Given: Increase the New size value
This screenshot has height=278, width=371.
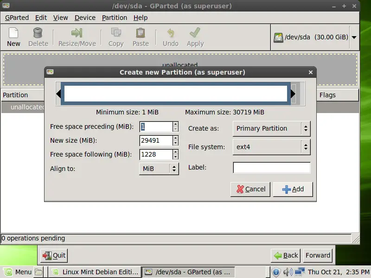Looking at the screenshot, I should (175, 138).
